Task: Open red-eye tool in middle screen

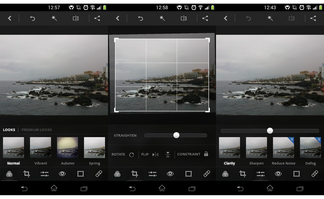Action: pyautogui.click(x=170, y=174)
